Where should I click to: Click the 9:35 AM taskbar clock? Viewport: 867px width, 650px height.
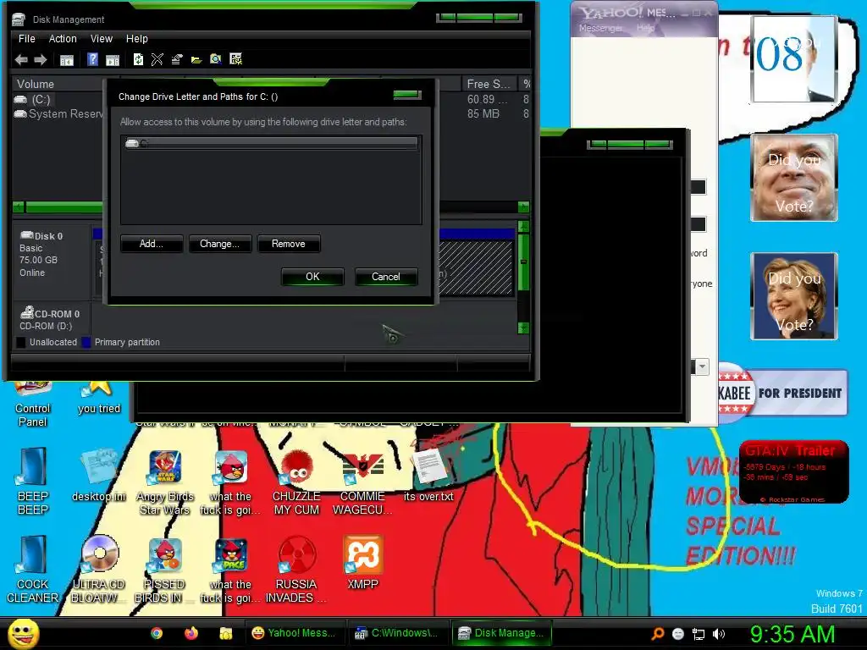792,634
